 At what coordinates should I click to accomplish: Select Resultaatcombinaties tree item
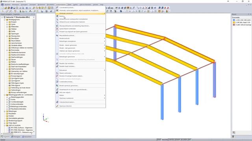point(19,109)
